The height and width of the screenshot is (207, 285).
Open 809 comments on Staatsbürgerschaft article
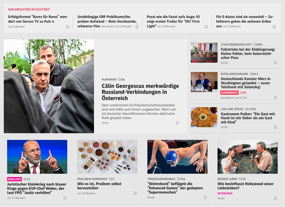[x=258, y=44]
